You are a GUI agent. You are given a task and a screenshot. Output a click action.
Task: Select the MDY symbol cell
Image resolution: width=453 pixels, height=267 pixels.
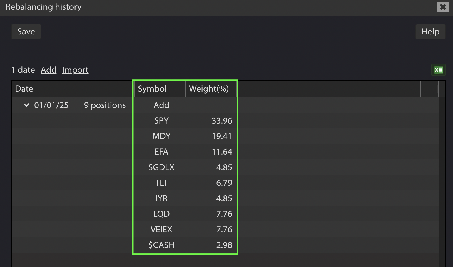pyautogui.click(x=161, y=136)
